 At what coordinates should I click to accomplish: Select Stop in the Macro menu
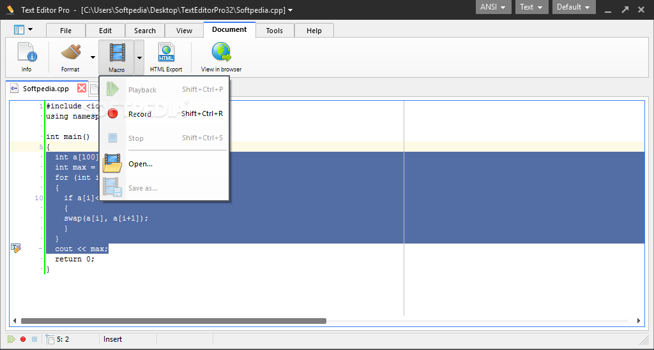pos(165,138)
